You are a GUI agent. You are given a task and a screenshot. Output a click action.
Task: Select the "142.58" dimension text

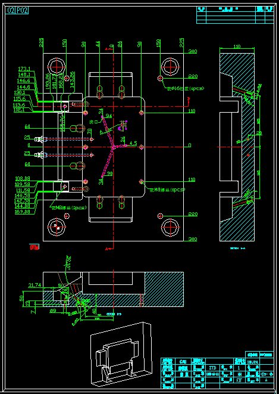click(23, 201)
